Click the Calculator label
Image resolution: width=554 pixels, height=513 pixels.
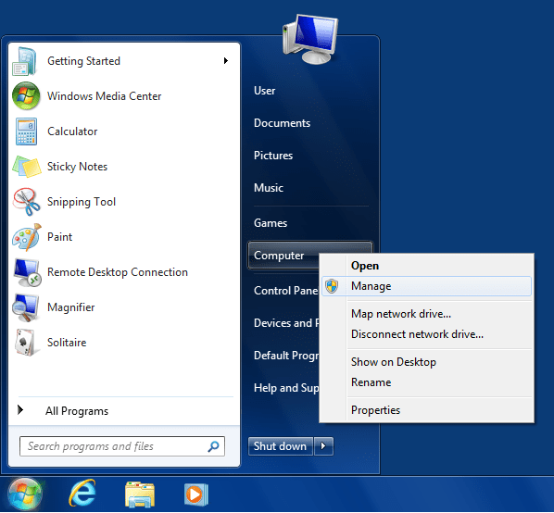click(x=72, y=131)
